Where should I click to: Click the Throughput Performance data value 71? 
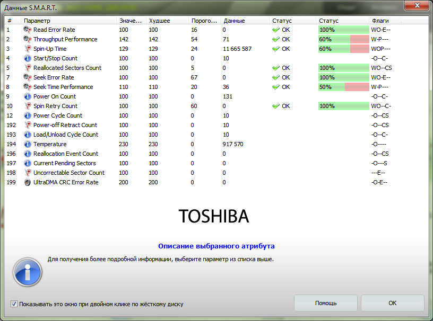click(x=226, y=39)
